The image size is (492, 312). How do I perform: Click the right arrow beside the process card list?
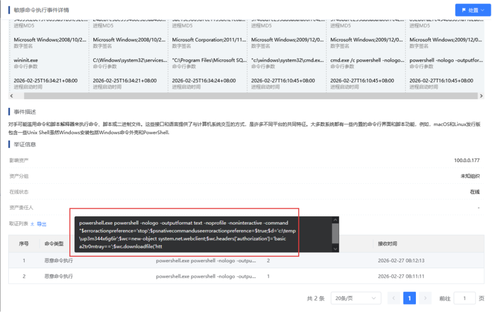[x=482, y=96]
